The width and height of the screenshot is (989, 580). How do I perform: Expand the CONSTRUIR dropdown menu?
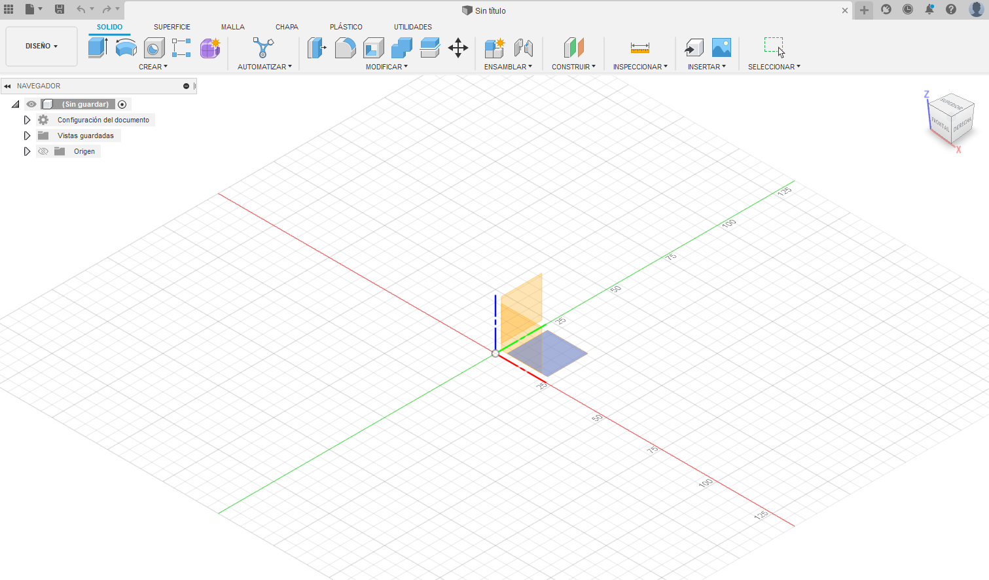point(573,67)
